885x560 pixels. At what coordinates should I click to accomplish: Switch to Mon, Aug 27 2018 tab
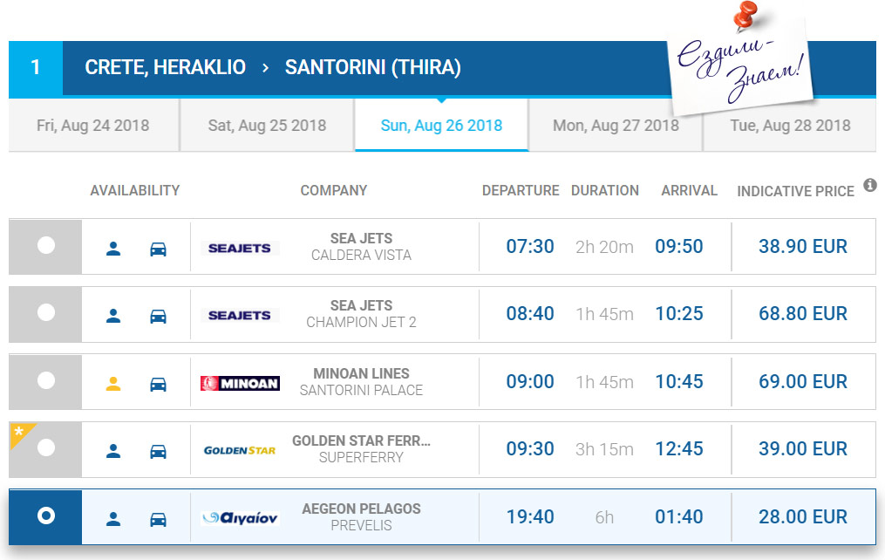pos(616,126)
